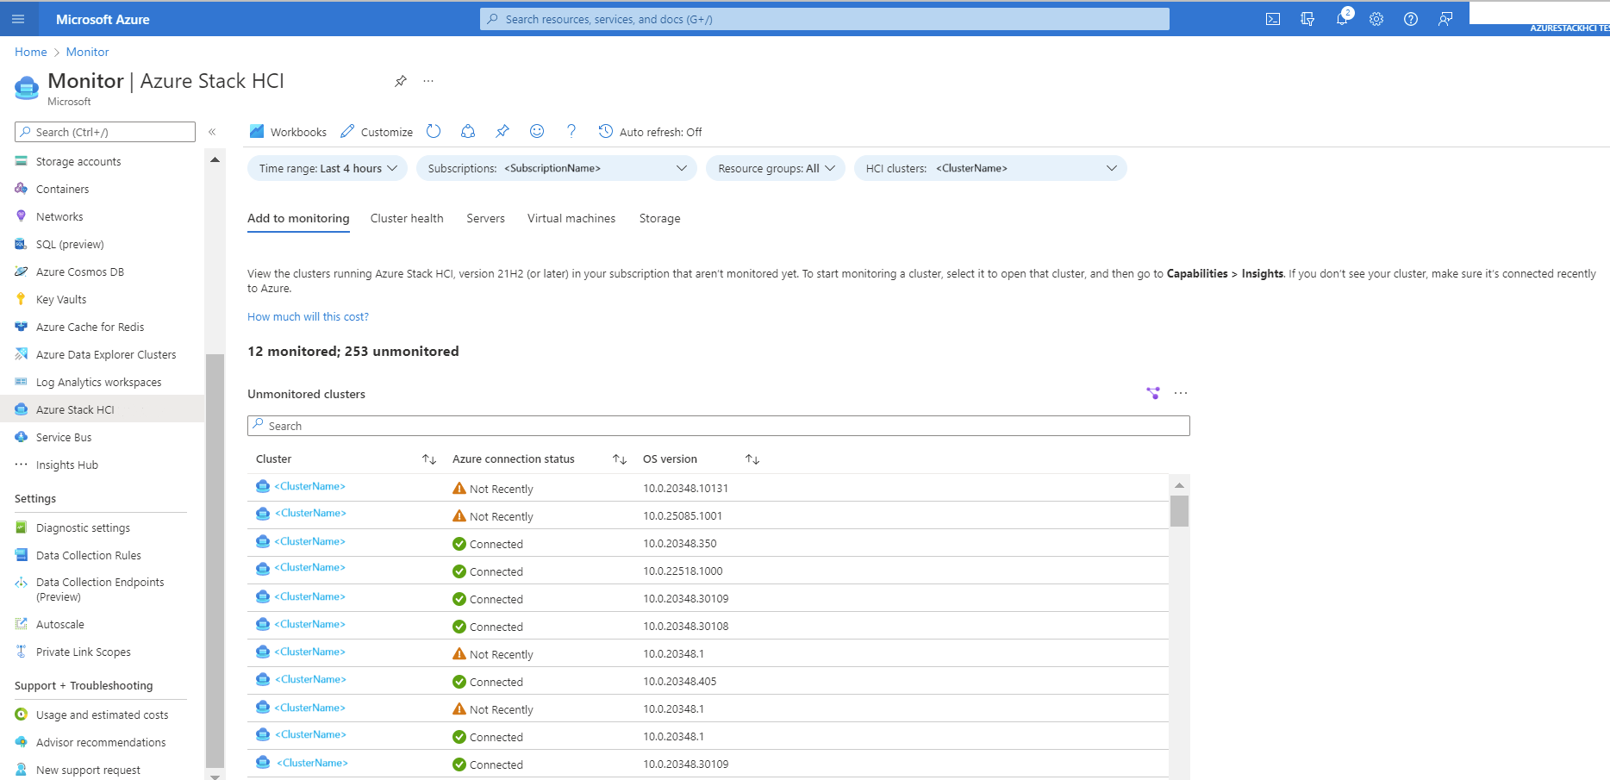Open Azure Data Explorer Clusters in sidebar
Image resolution: width=1610 pixels, height=780 pixels.
(x=106, y=355)
